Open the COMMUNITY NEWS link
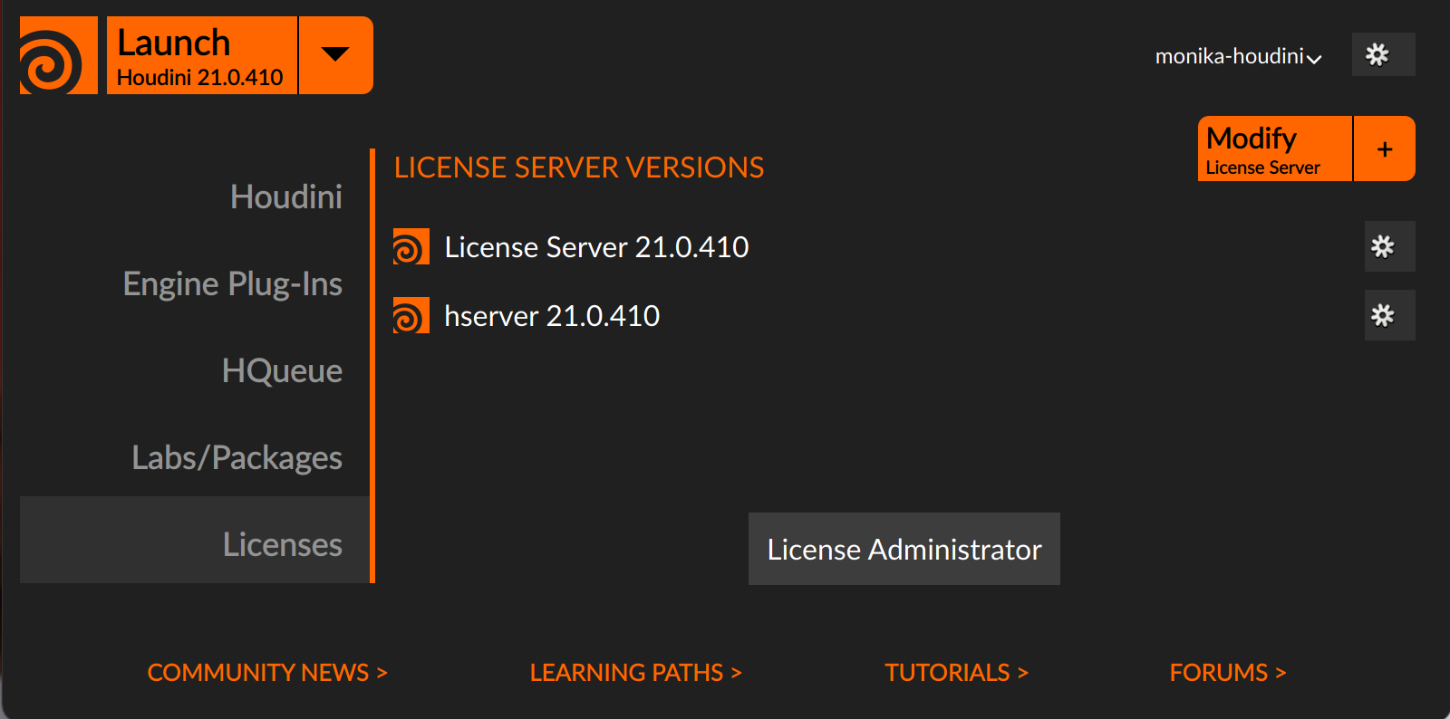 267,672
